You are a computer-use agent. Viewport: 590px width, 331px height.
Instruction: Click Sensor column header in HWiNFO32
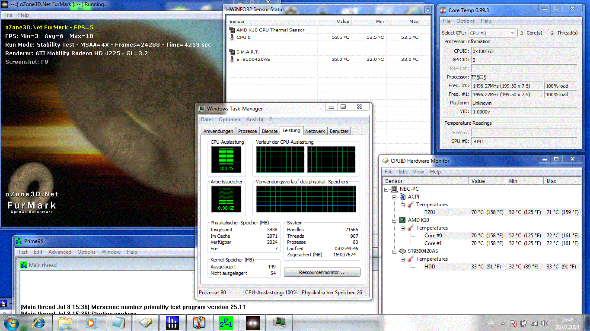[x=272, y=22]
